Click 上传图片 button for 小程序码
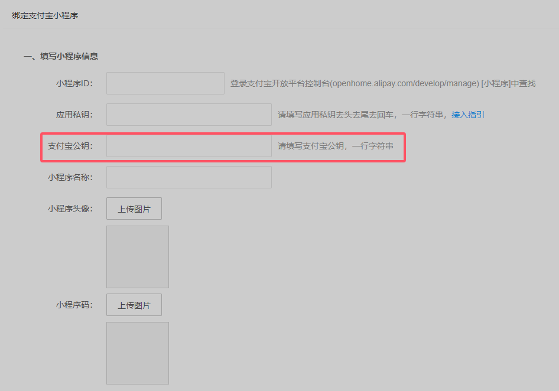 pyautogui.click(x=134, y=305)
